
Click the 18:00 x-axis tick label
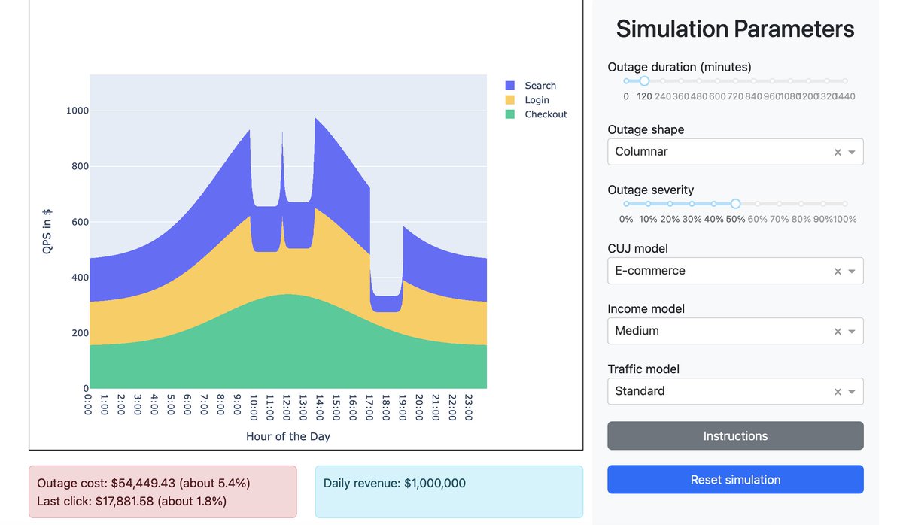click(x=387, y=407)
